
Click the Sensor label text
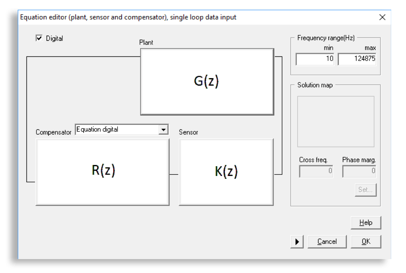pyautogui.click(x=188, y=132)
